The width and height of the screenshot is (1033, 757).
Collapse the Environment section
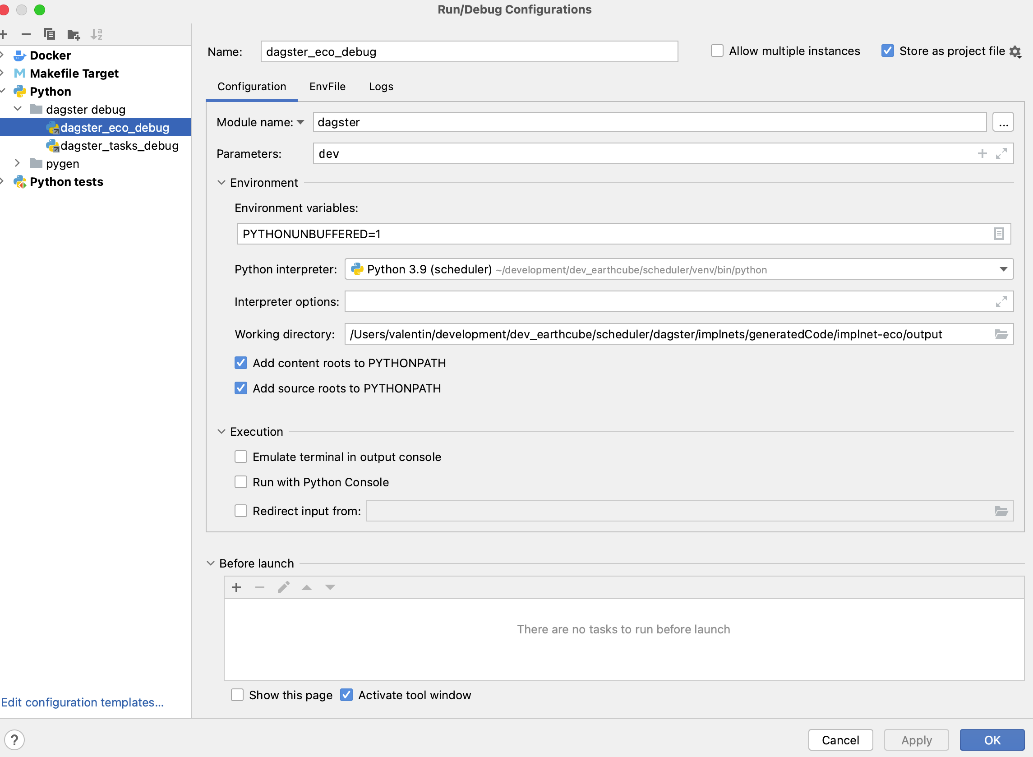pyautogui.click(x=222, y=183)
